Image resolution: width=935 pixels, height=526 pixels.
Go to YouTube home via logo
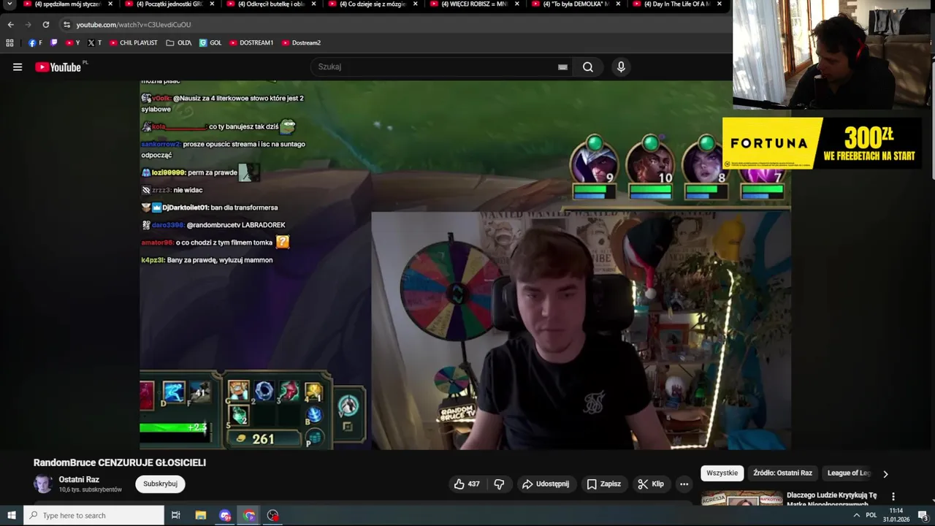58,67
